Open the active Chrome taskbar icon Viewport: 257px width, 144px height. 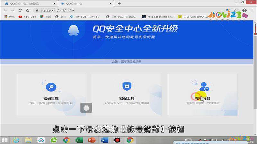click(x=130, y=140)
